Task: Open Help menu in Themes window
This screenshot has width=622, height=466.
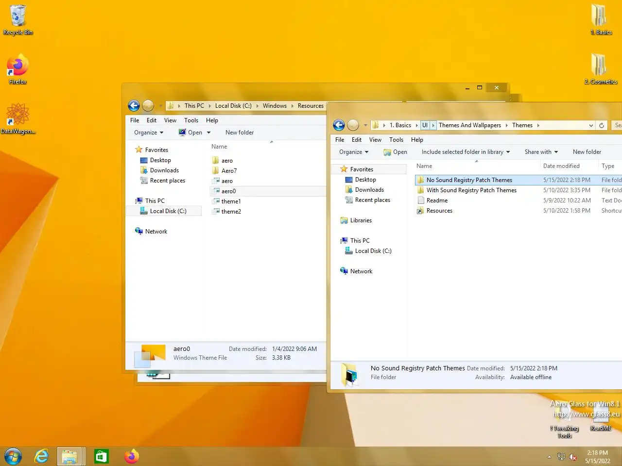Action: click(x=417, y=140)
